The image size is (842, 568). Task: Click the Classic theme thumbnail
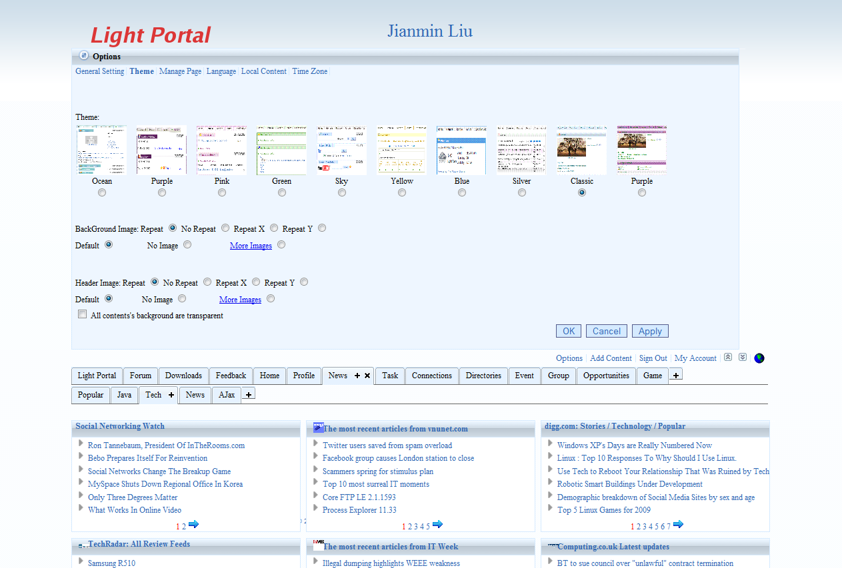(x=581, y=150)
